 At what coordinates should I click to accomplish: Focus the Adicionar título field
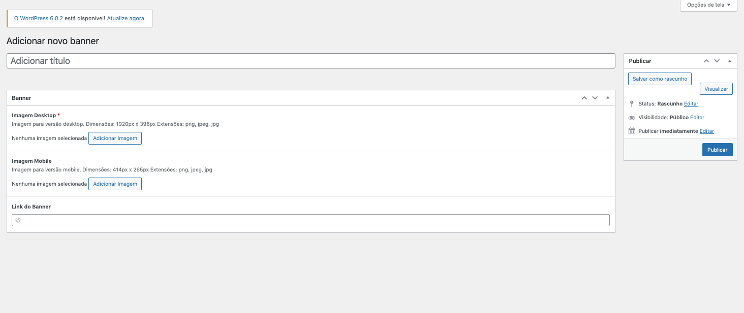pyautogui.click(x=311, y=61)
